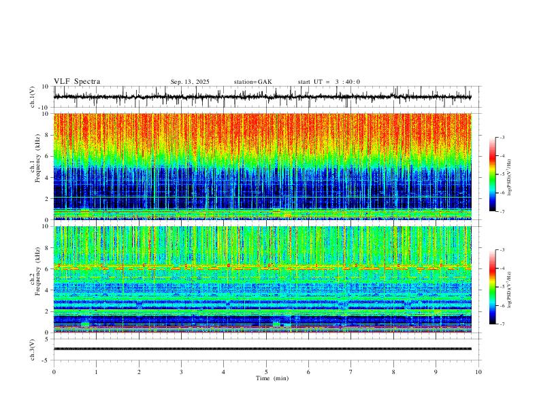Click the ch.2 spectrogram colorbar
The image size is (539, 417).
point(492,287)
